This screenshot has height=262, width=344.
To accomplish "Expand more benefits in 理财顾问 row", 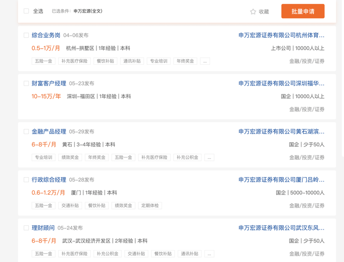I will [x=209, y=254].
